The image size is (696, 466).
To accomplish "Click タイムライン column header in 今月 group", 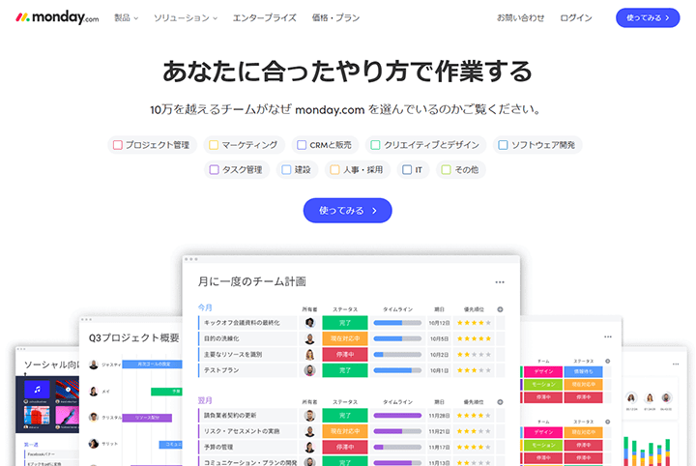I will pyautogui.click(x=397, y=309).
